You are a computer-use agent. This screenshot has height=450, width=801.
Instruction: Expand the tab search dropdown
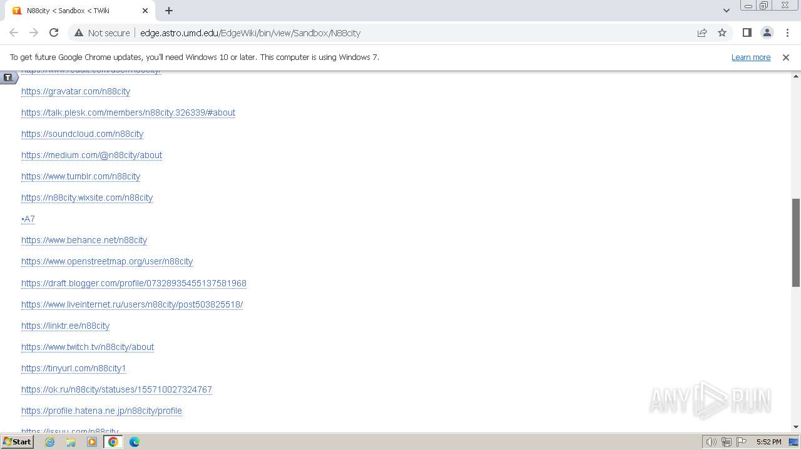726,11
